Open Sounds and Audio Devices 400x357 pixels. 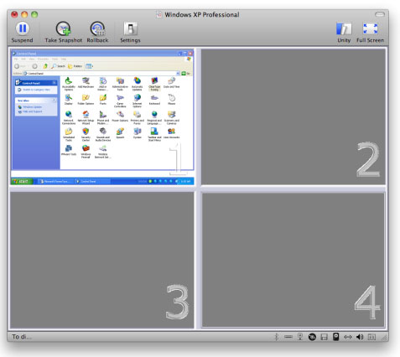103,134
